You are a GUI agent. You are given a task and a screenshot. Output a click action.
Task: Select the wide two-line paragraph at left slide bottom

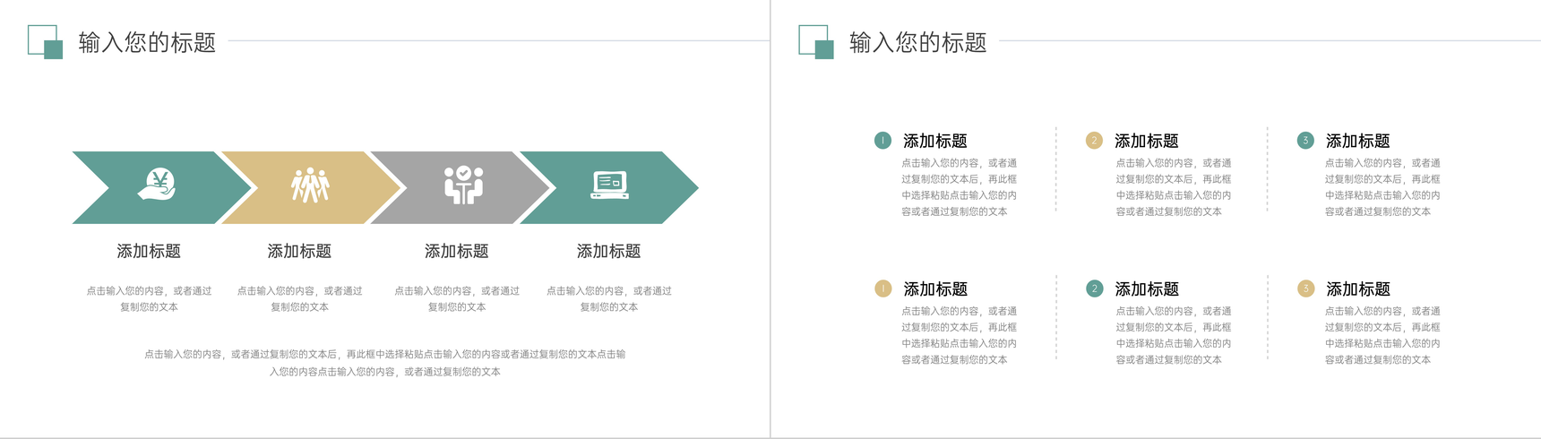(385, 363)
